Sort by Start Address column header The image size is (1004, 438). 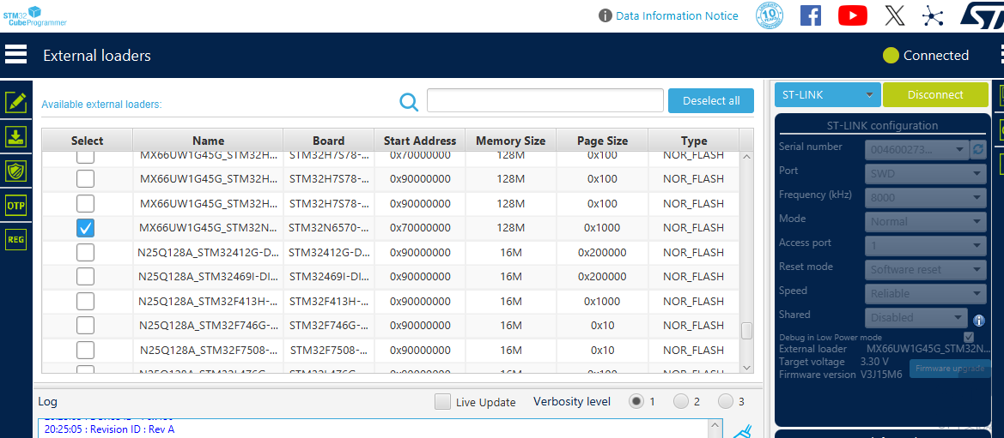click(x=420, y=141)
